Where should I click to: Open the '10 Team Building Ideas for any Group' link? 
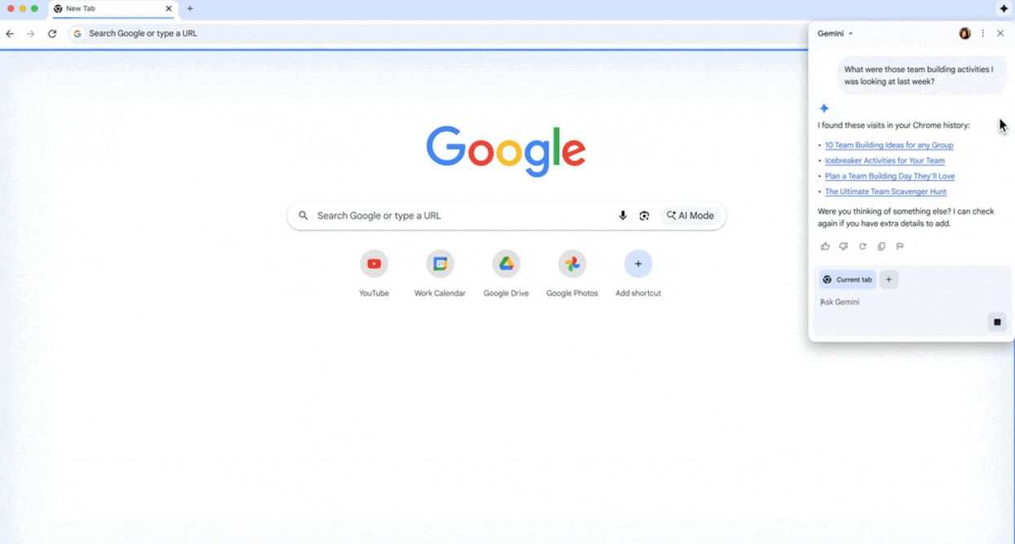889,145
